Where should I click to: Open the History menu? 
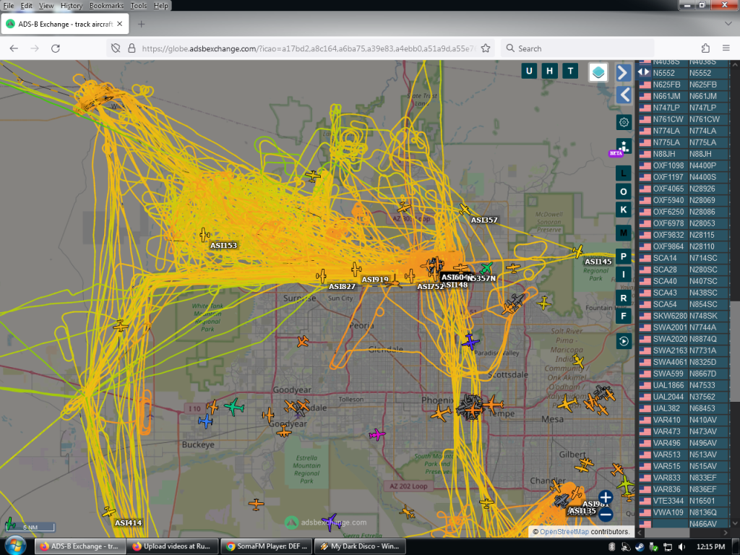pos(72,6)
